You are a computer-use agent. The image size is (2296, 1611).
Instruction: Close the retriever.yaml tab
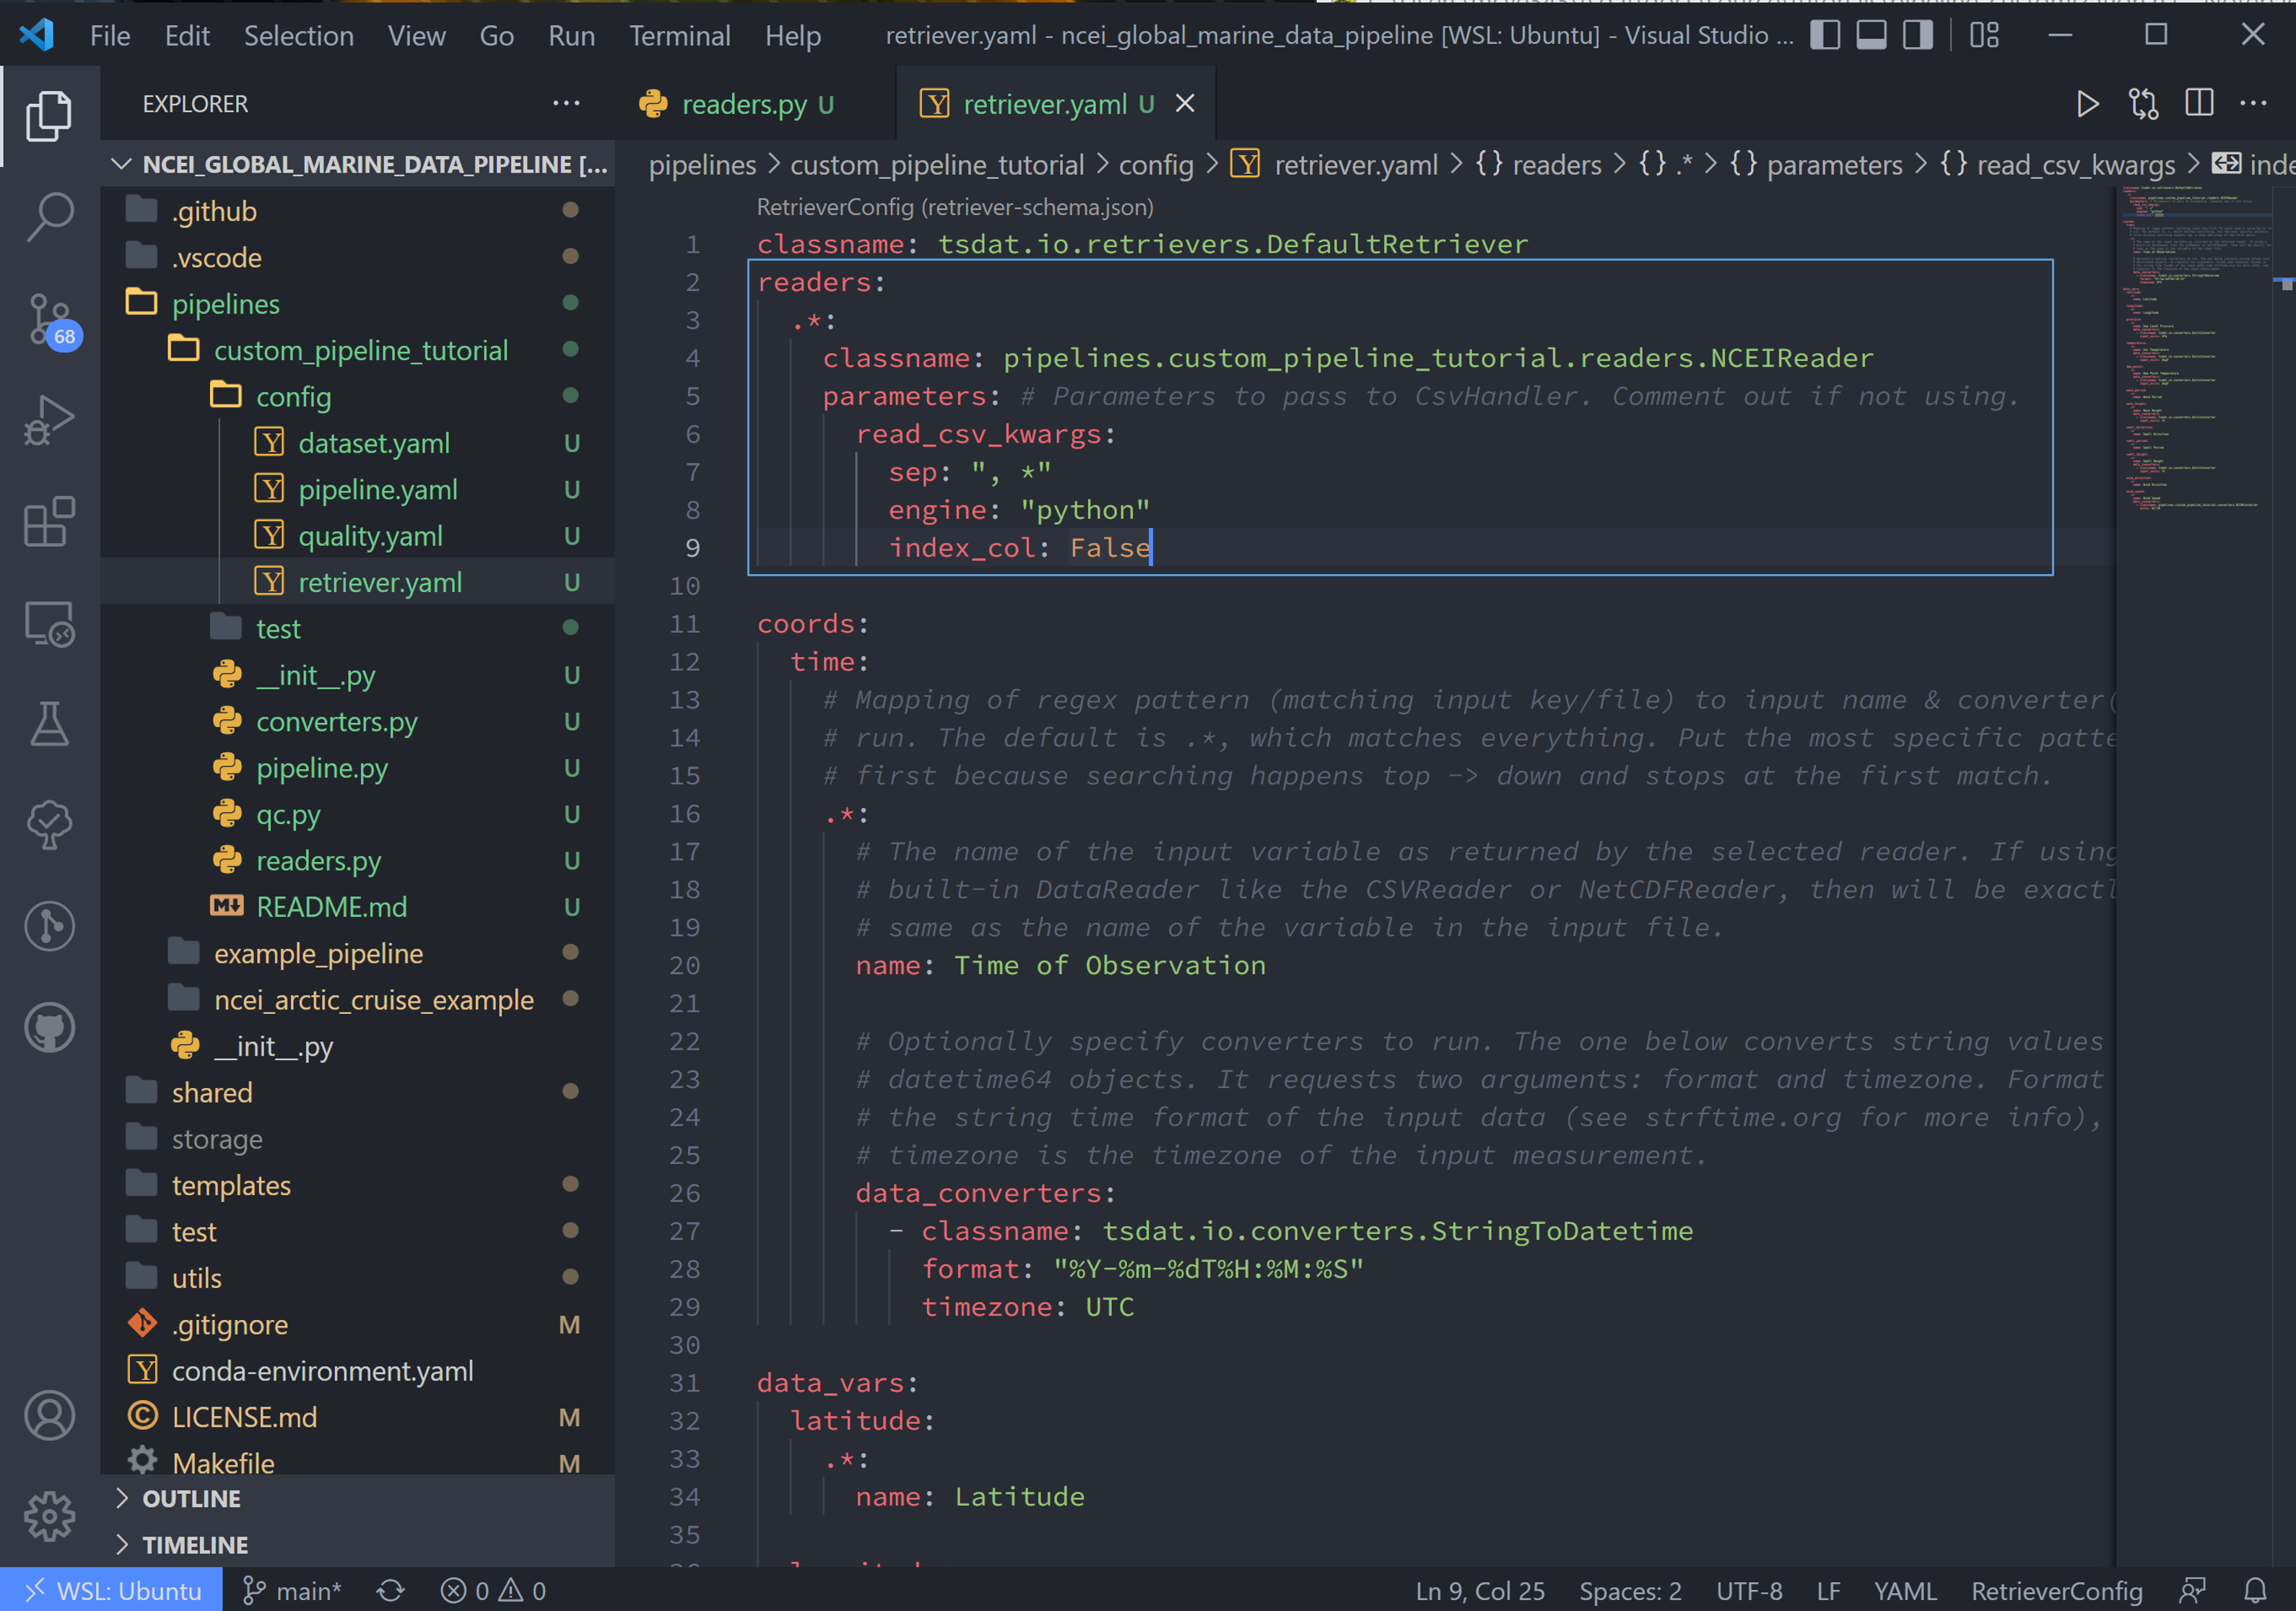coord(1185,104)
